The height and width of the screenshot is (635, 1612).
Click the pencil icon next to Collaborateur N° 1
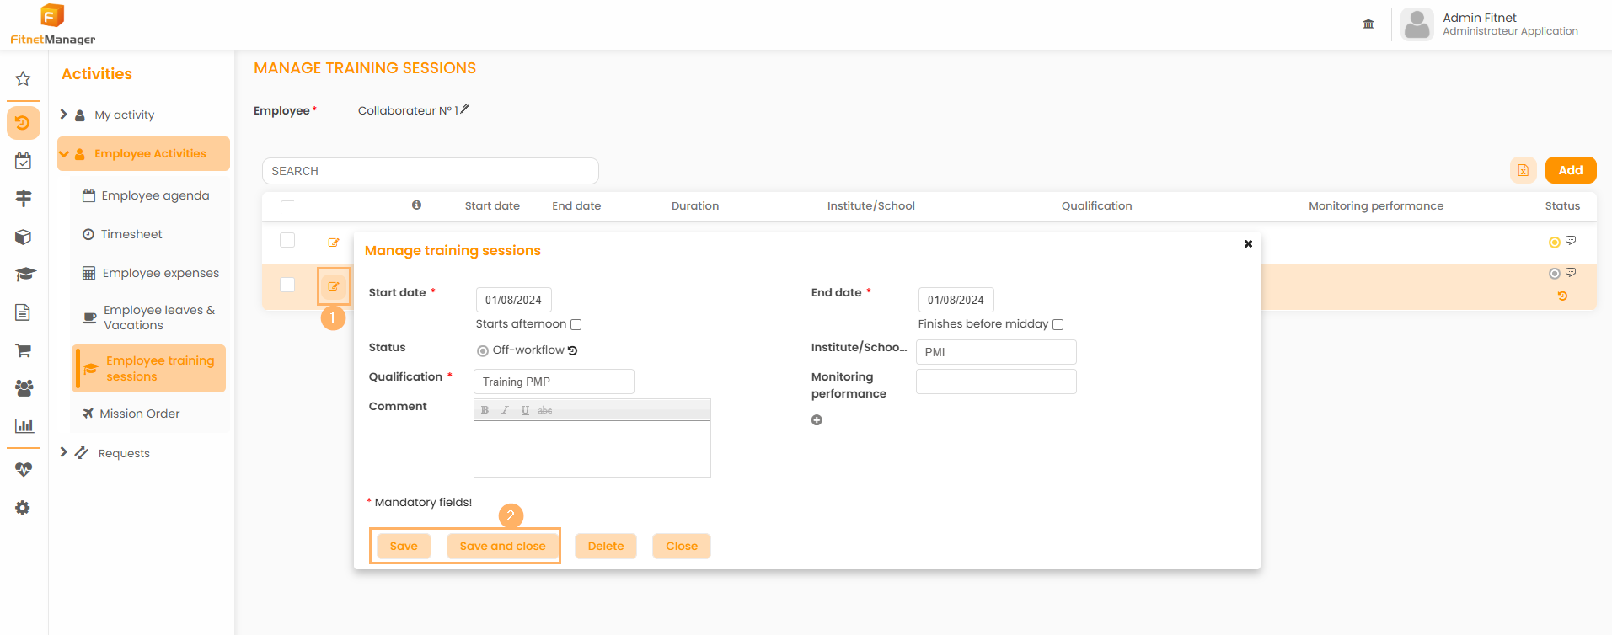click(464, 110)
